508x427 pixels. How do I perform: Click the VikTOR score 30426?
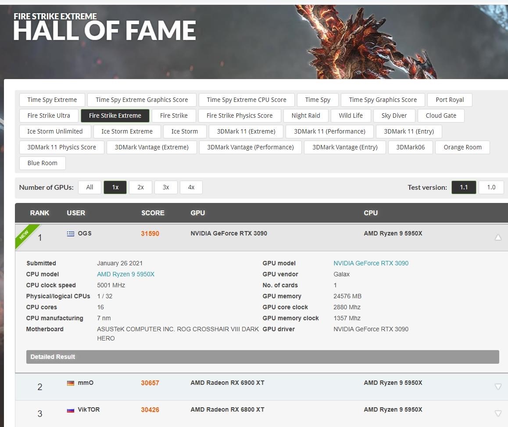[150, 410]
